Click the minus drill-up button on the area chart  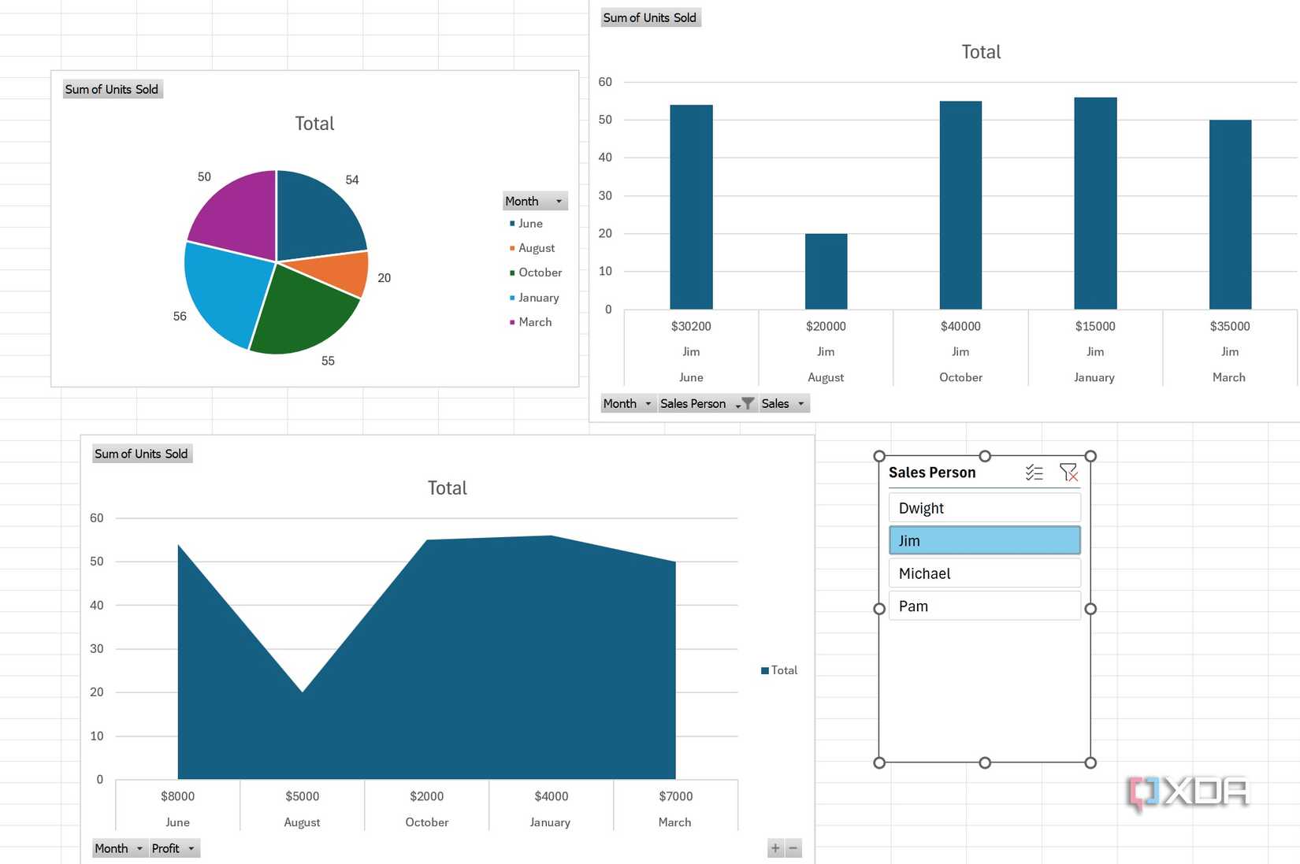tap(793, 848)
